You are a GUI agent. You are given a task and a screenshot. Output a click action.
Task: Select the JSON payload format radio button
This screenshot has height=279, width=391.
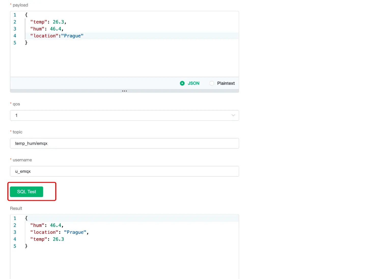pos(182,83)
